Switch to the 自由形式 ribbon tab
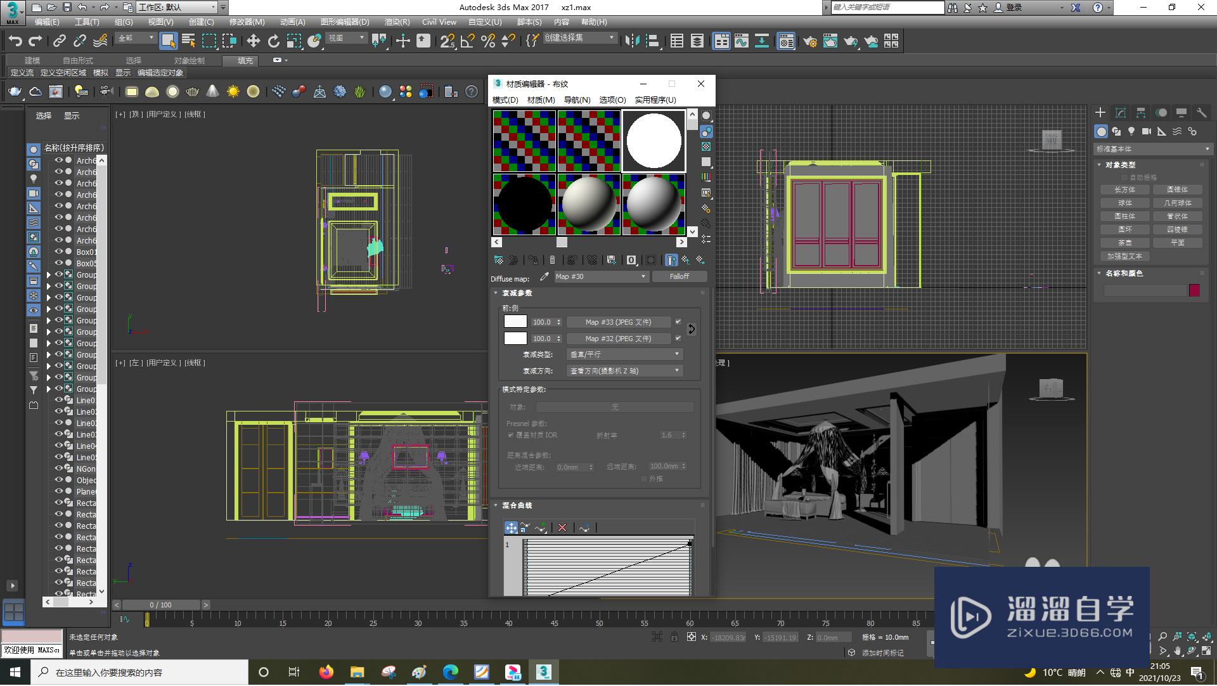The image size is (1217, 686). 78,61
